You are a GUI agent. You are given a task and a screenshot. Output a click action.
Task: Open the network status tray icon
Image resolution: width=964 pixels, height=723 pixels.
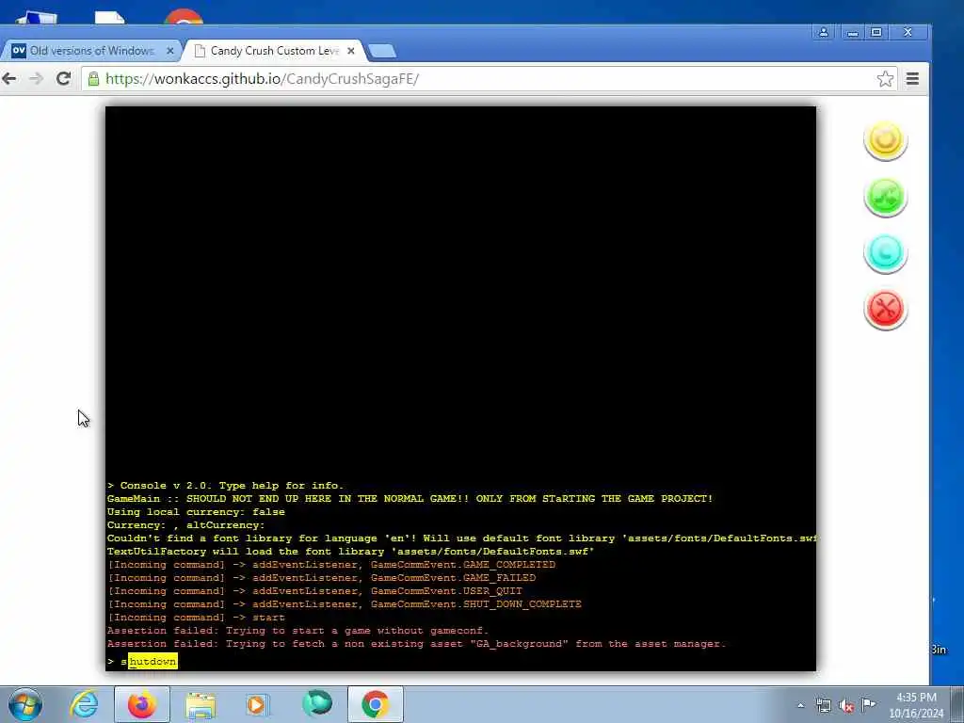823,706
